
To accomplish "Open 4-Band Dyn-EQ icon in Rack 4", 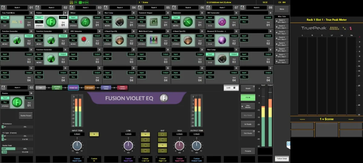I will pyautogui.click(x=119, y=40).
